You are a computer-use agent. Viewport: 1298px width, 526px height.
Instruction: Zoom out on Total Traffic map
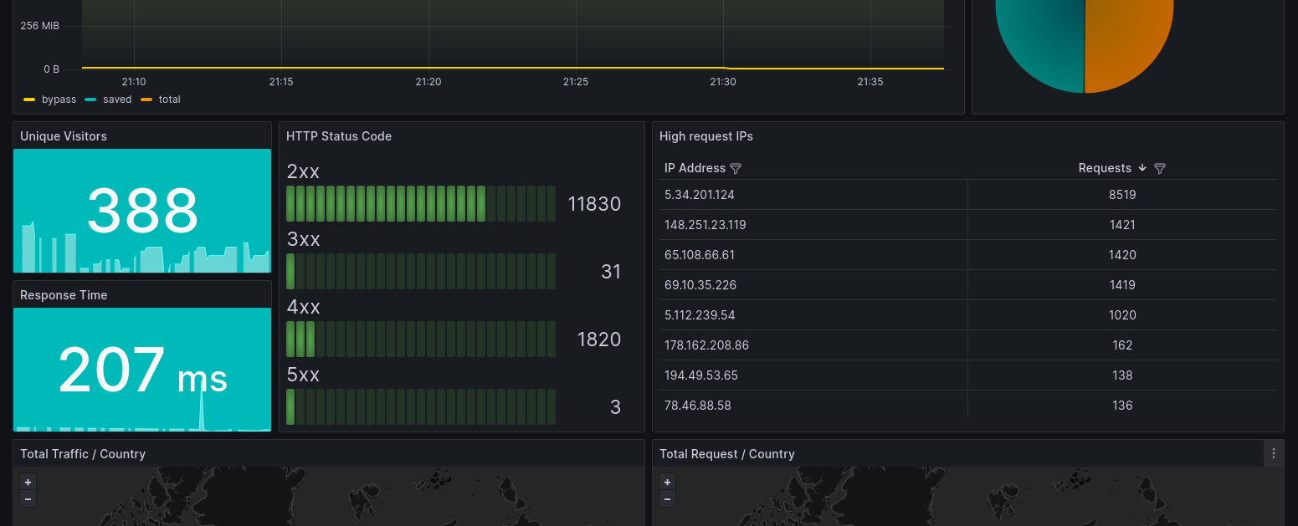click(x=28, y=499)
